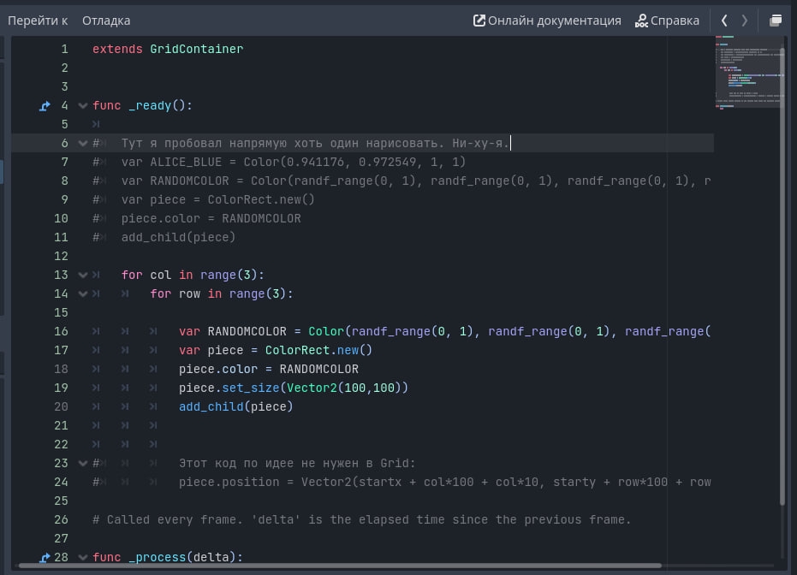Image resolution: width=797 pixels, height=575 pixels.
Task: Collapse the _process function at line 28
Action: tap(83, 558)
